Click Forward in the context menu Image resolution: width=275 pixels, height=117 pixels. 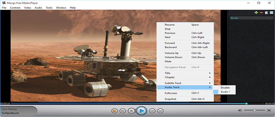[185, 43]
